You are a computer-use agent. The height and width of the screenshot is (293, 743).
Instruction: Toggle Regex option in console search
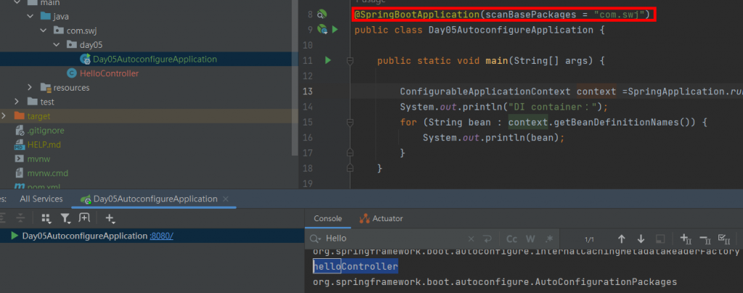[550, 239]
